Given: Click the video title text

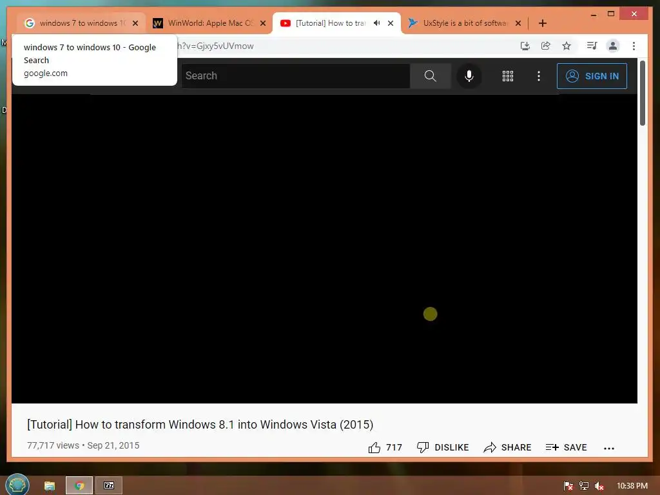Looking at the screenshot, I should pyautogui.click(x=200, y=424).
